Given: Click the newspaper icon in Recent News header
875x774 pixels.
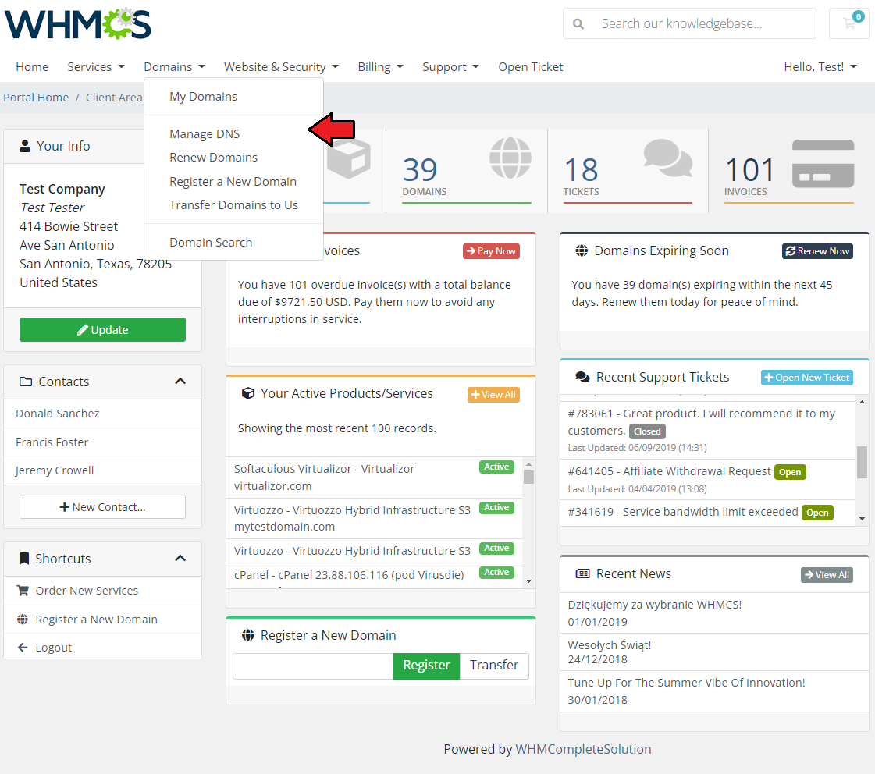Looking at the screenshot, I should [x=582, y=573].
